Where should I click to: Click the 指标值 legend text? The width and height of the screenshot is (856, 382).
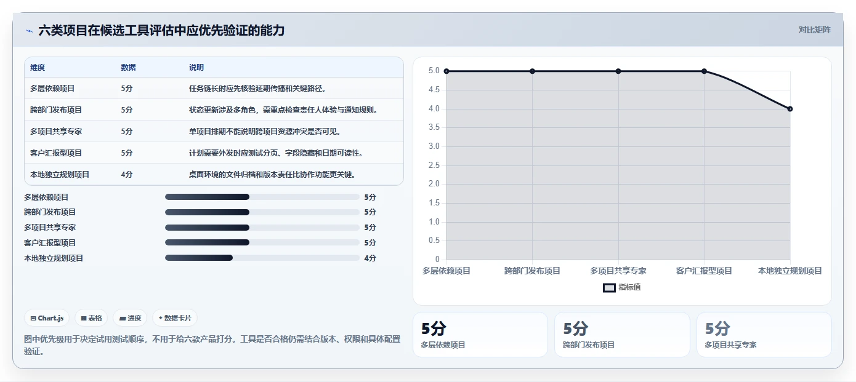click(x=629, y=287)
